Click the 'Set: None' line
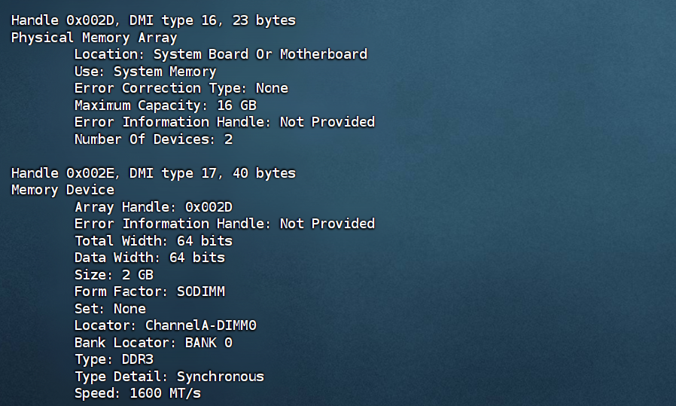676x406 pixels. (110, 309)
